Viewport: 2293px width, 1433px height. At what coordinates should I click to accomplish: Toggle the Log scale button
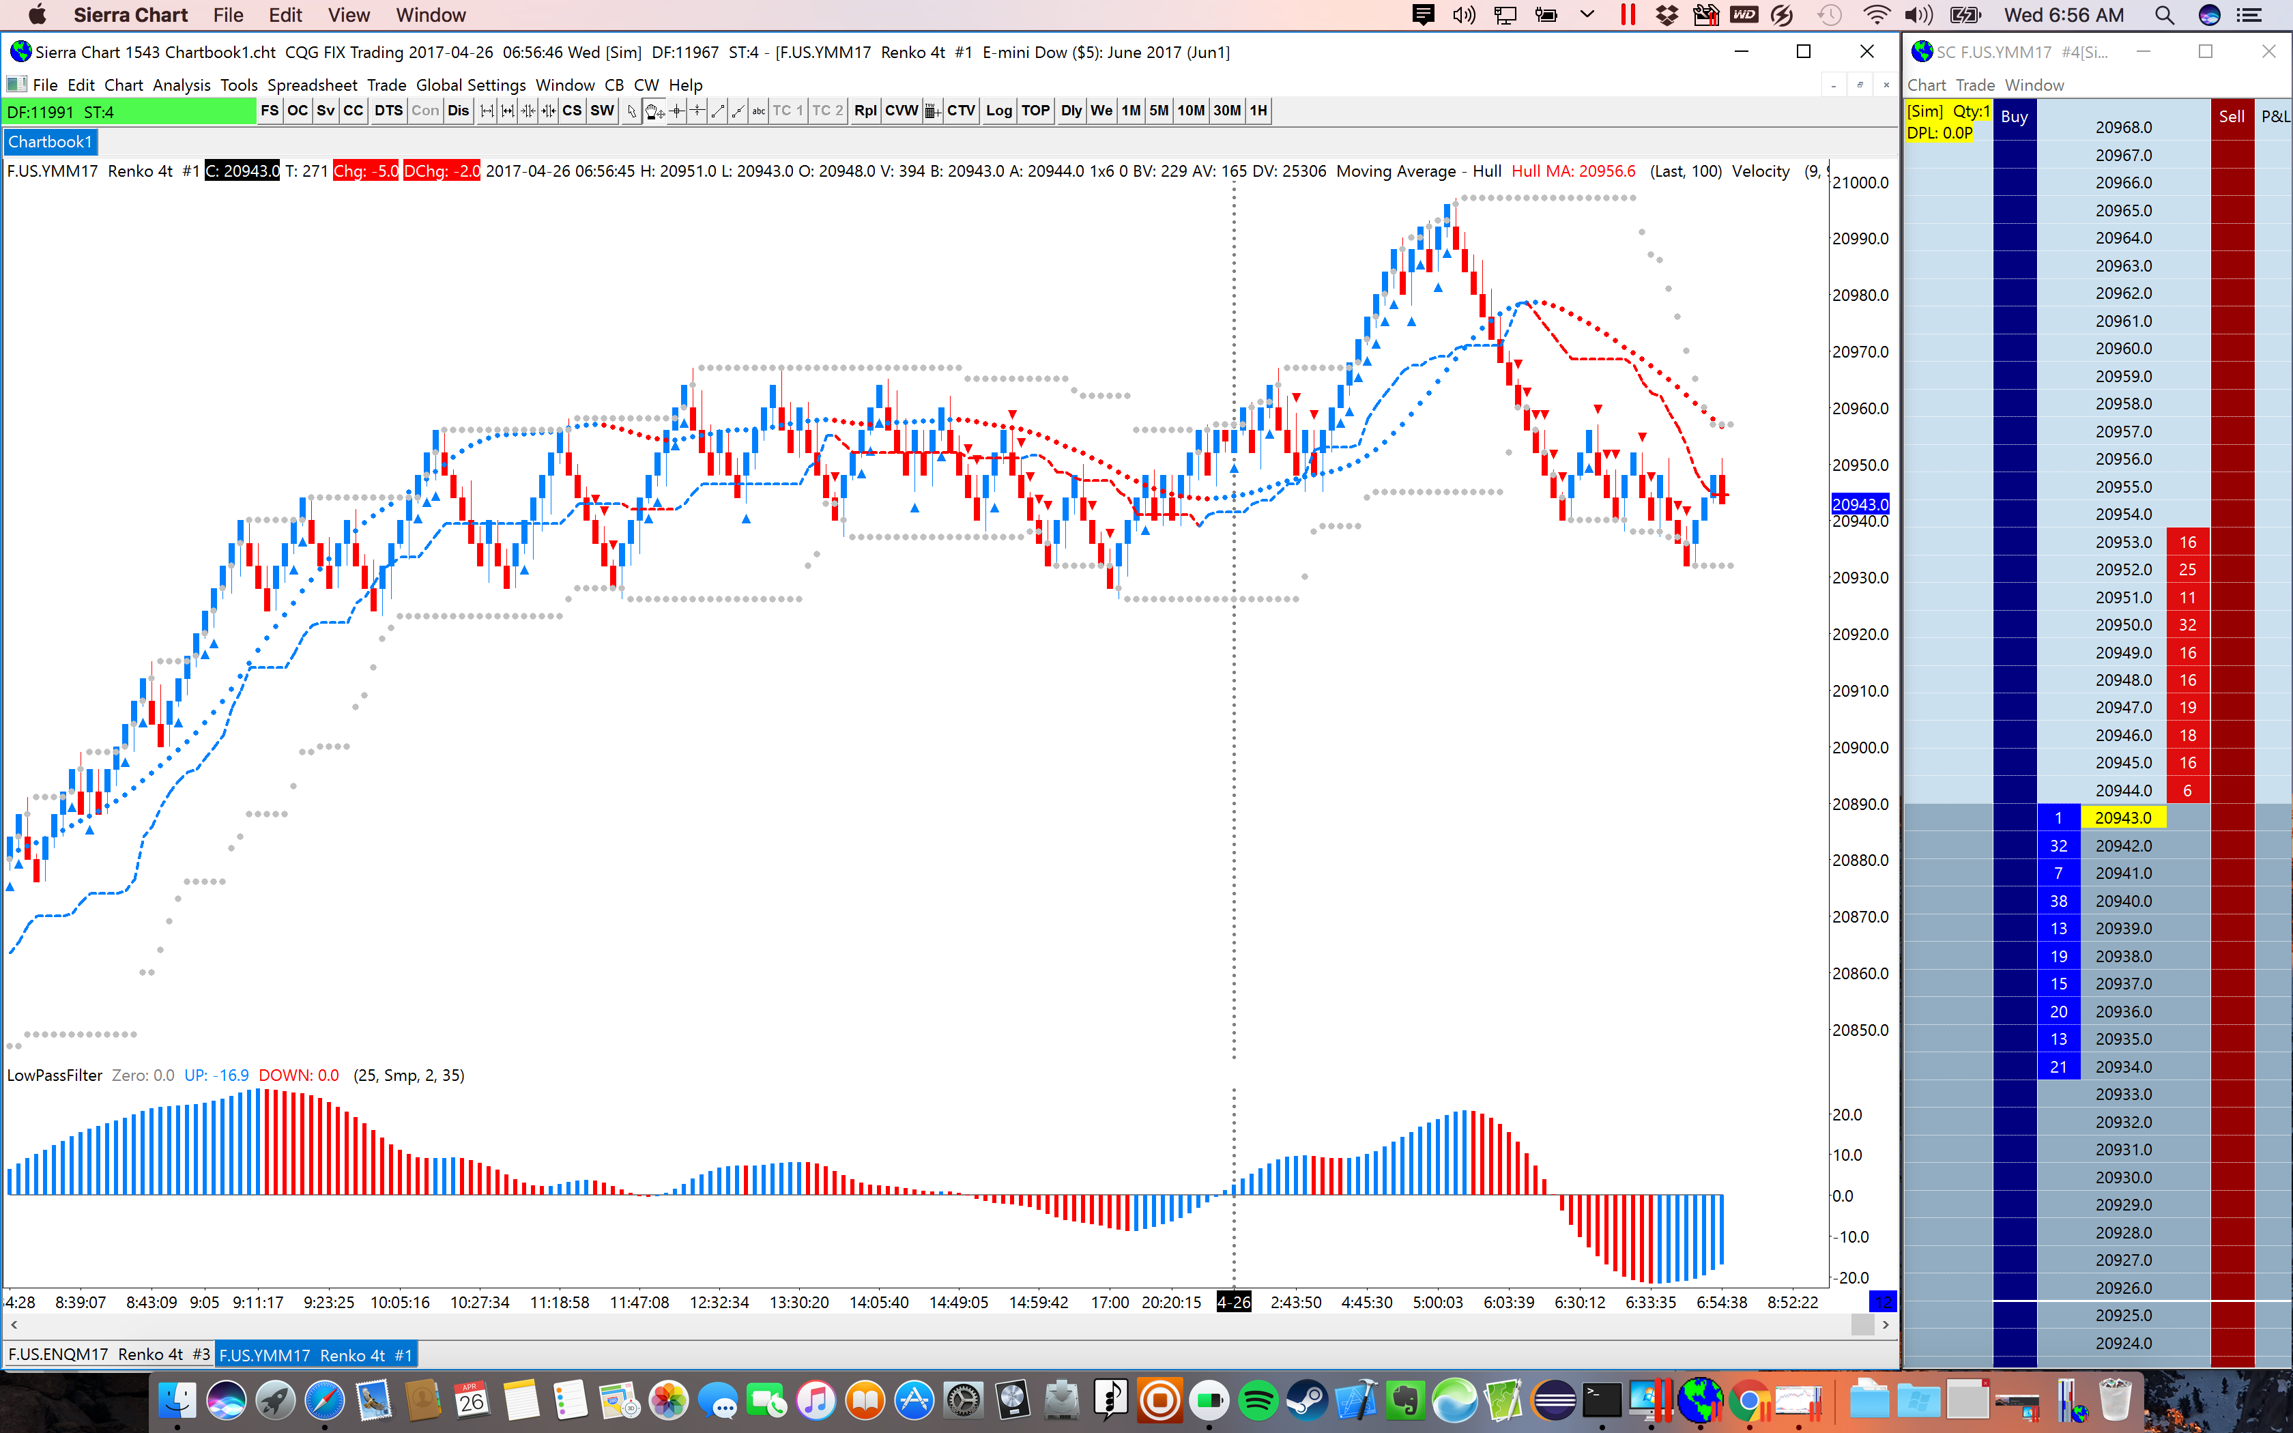998,111
